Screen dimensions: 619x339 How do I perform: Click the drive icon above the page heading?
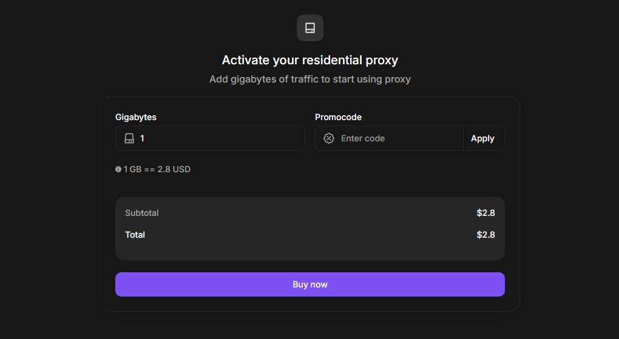coord(309,28)
